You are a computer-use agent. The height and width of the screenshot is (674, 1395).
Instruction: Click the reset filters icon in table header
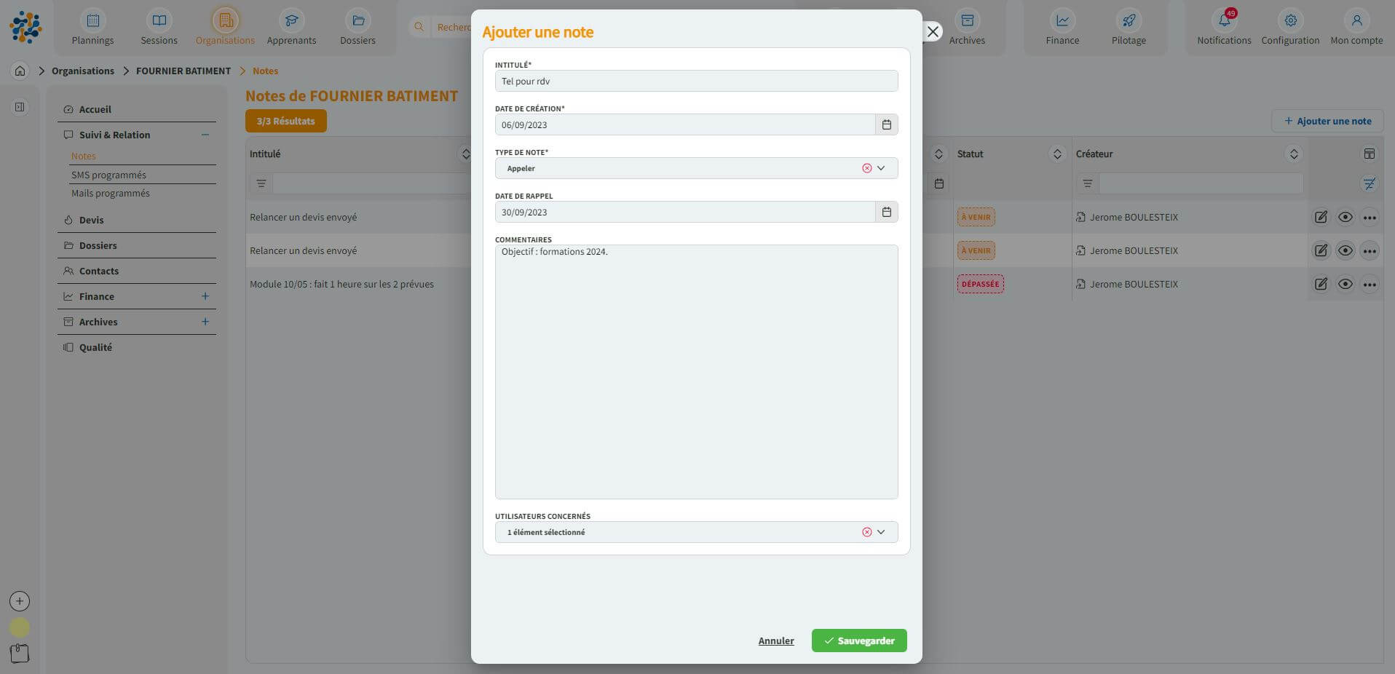pyautogui.click(x=1369, y=183)
